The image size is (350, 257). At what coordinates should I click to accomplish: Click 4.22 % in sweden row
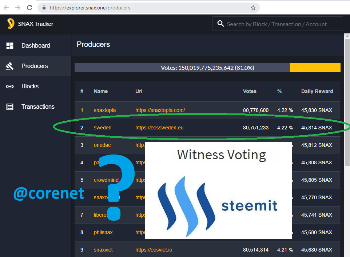pyautogui.click(x=285, y=128)
